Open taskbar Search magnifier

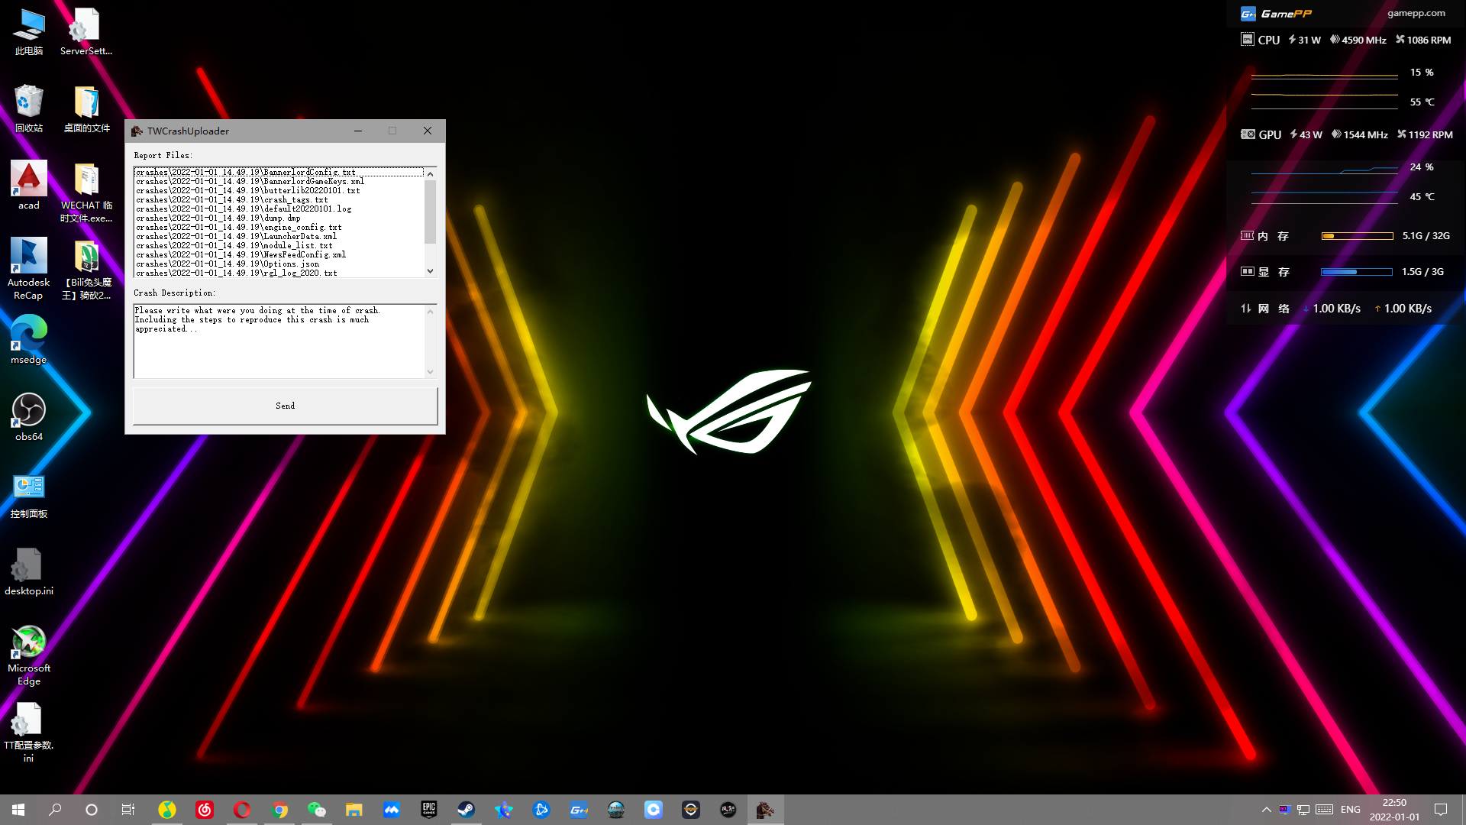[55, 810]
